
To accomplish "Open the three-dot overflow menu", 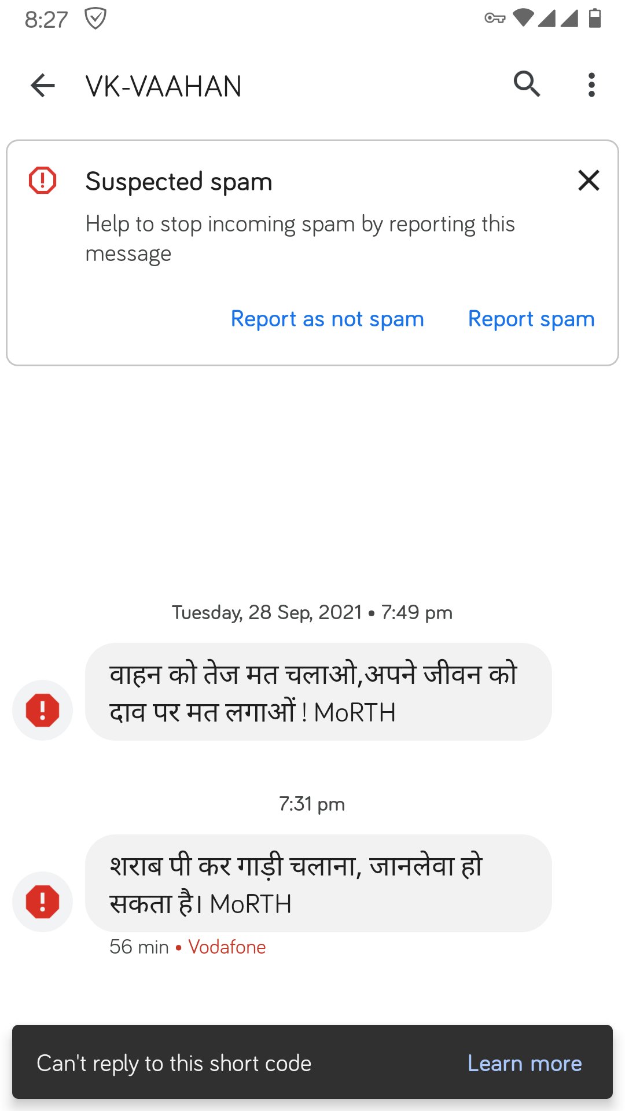I will pos(591,85).
